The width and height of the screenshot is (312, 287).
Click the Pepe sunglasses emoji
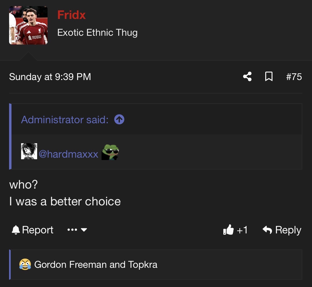pyautogui.click(x=110, y=152)
